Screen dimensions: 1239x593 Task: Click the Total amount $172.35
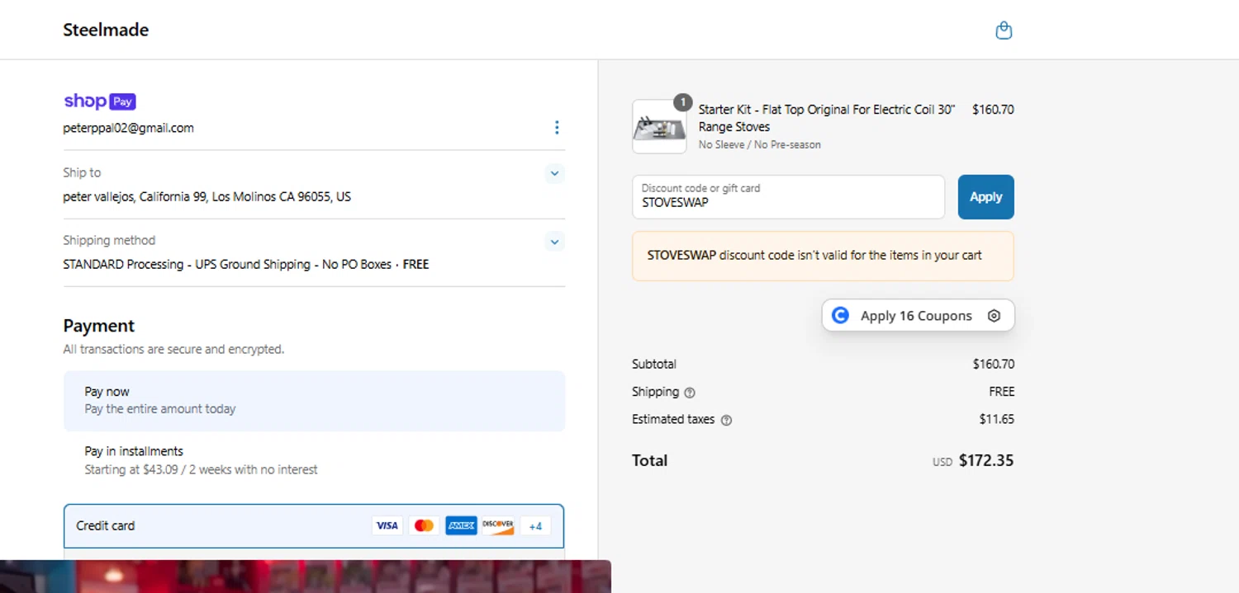985,461
